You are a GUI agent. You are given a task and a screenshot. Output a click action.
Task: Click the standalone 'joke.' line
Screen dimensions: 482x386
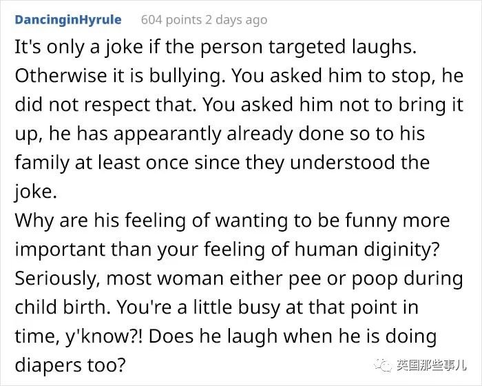[x=36, y=192]
